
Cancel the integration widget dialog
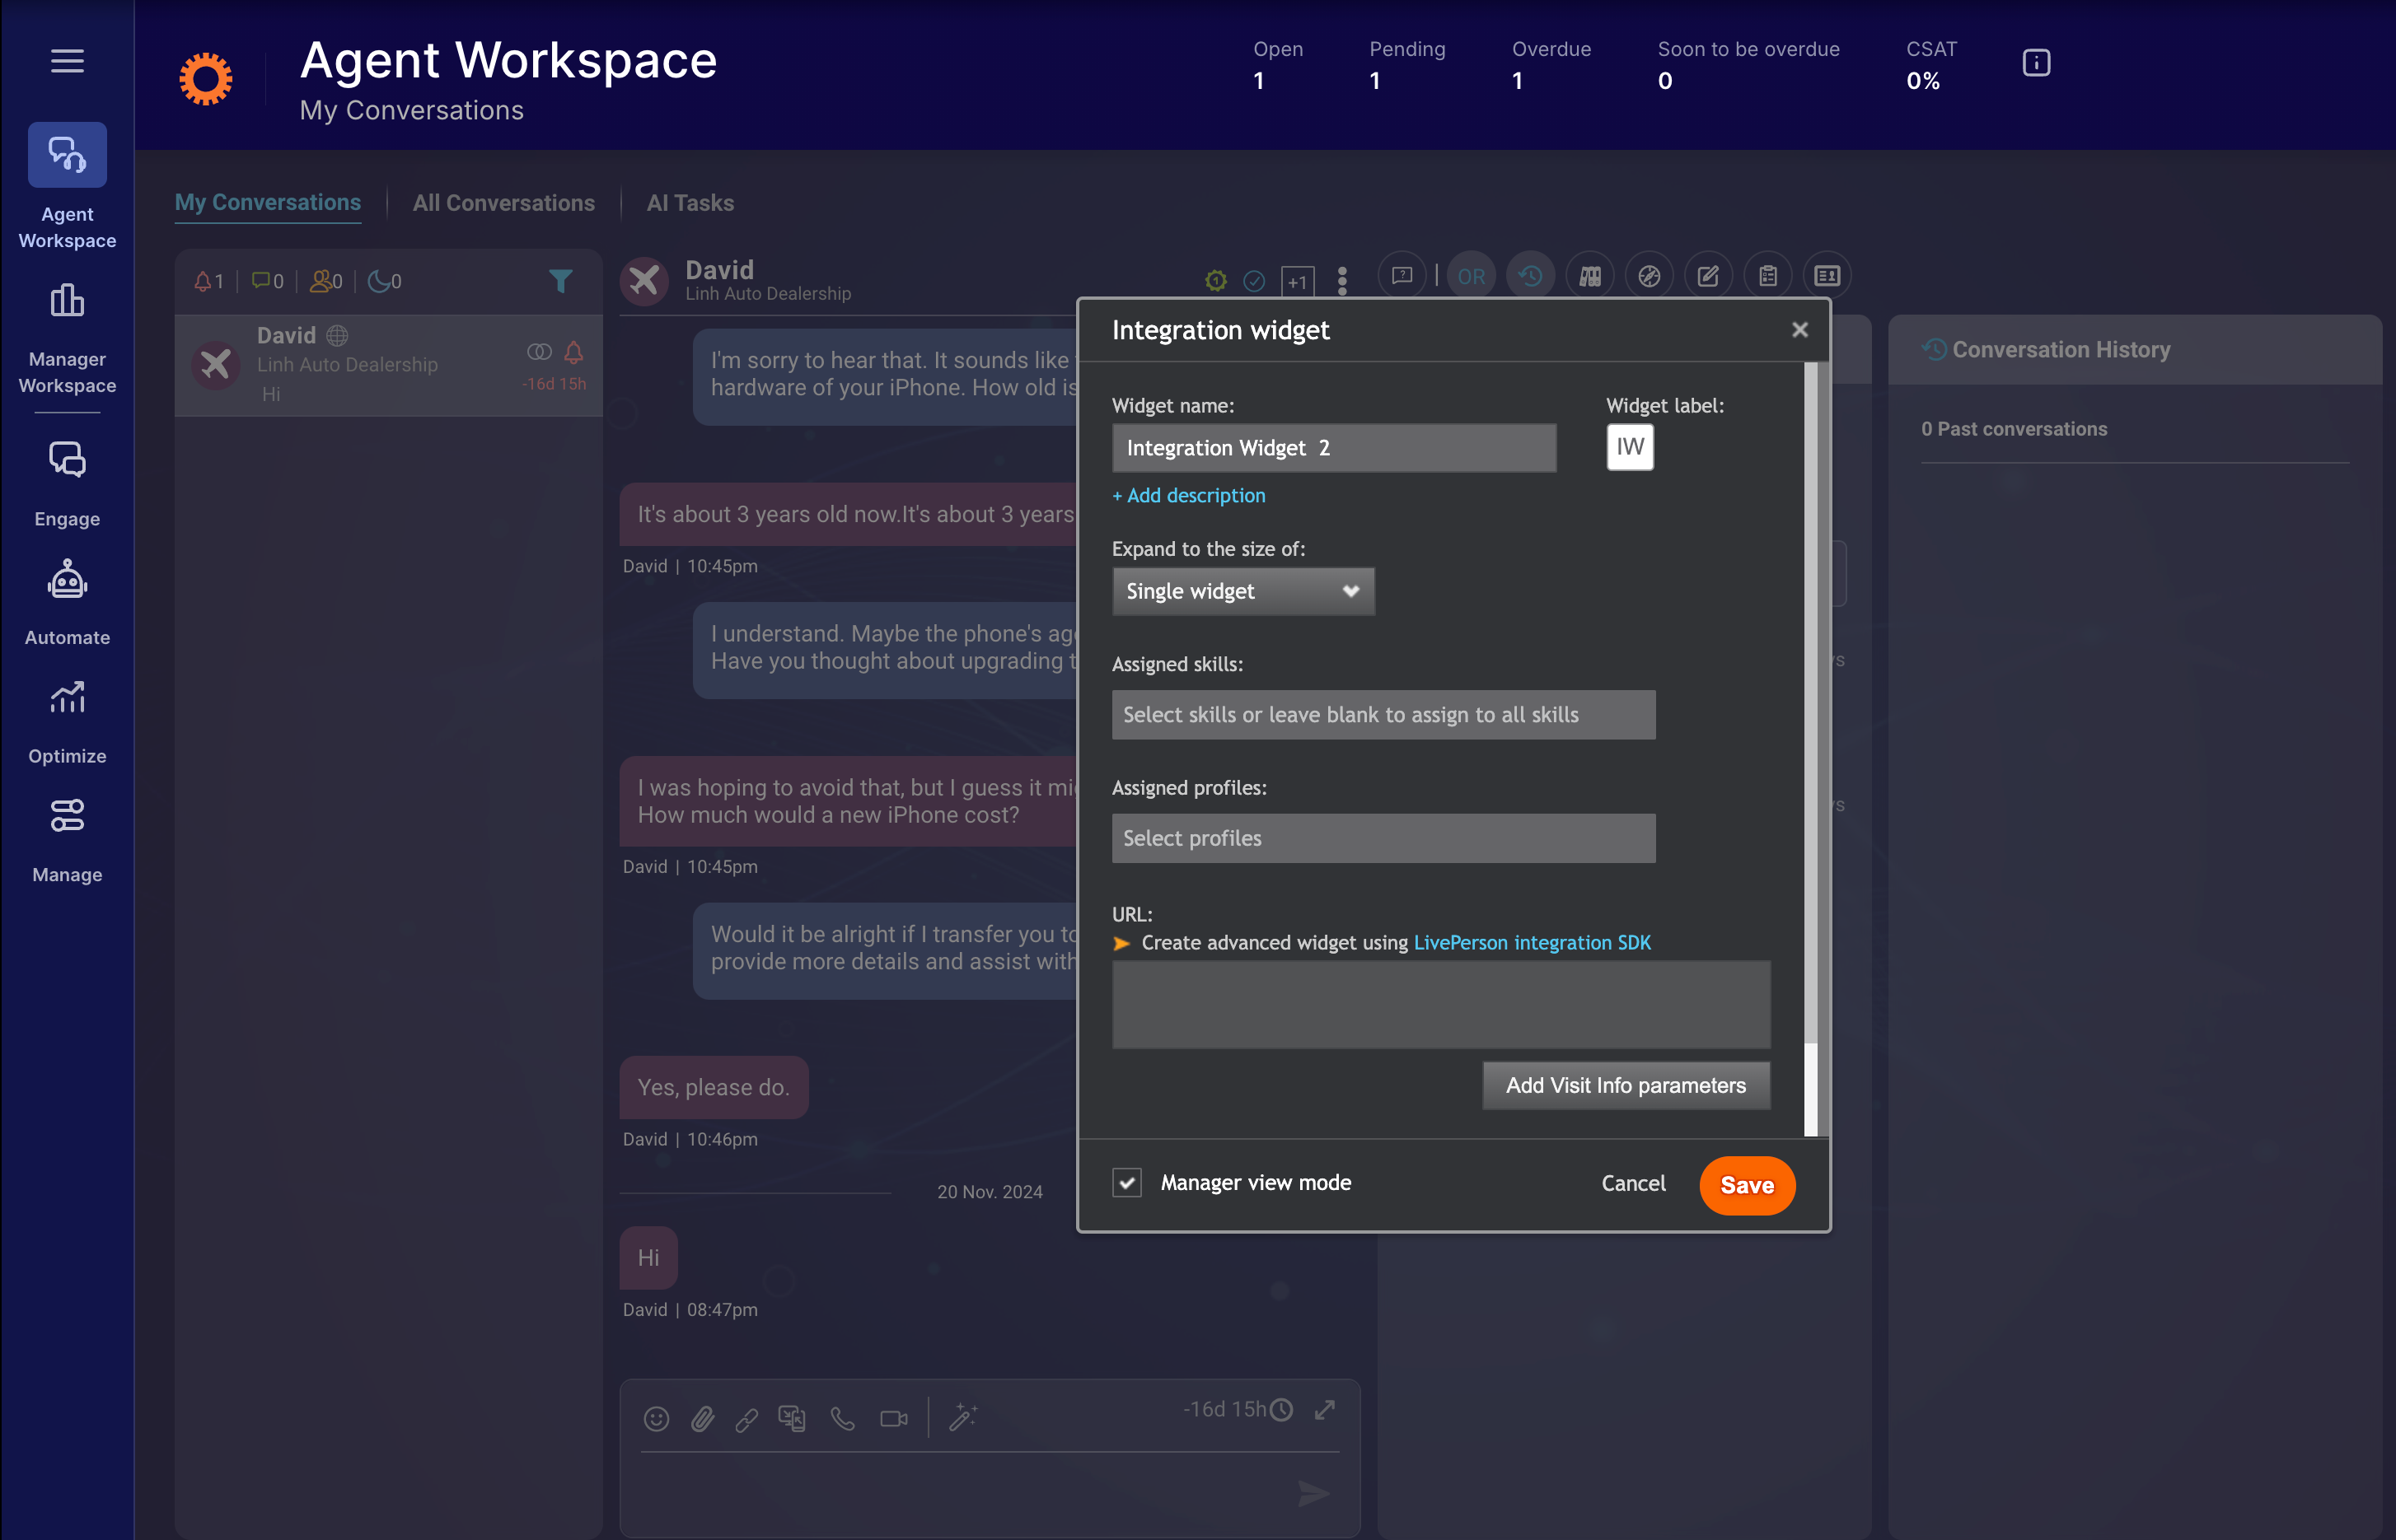[1633, 1183]
